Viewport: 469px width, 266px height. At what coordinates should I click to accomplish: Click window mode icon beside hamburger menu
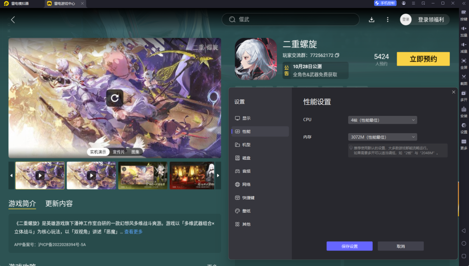click(423, 3)
